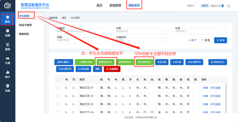Open 统计 statistics chart icon
The image size is (238, 122).
[x=8, y=74]
